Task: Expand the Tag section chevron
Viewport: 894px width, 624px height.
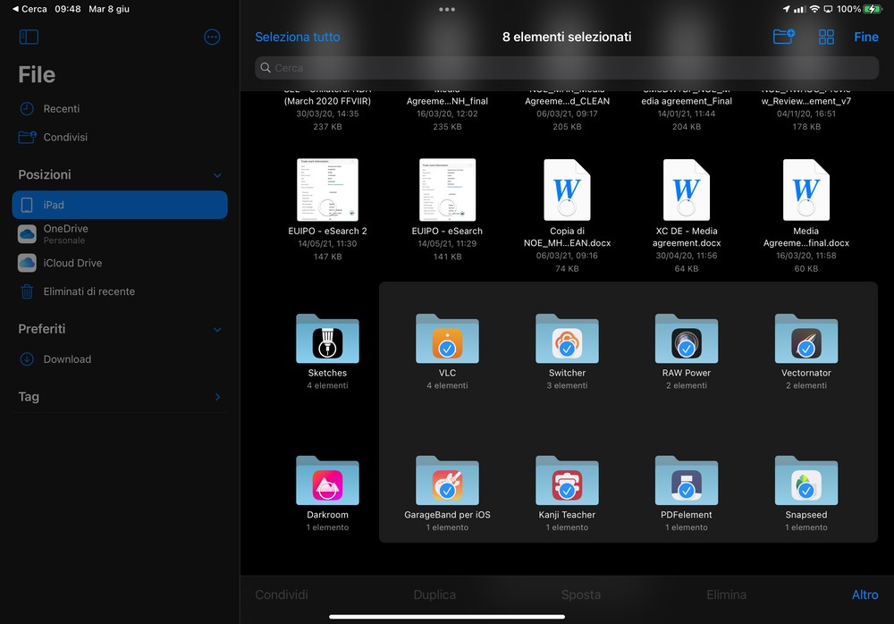Action: pyautogui.click(x=216, y=397)
